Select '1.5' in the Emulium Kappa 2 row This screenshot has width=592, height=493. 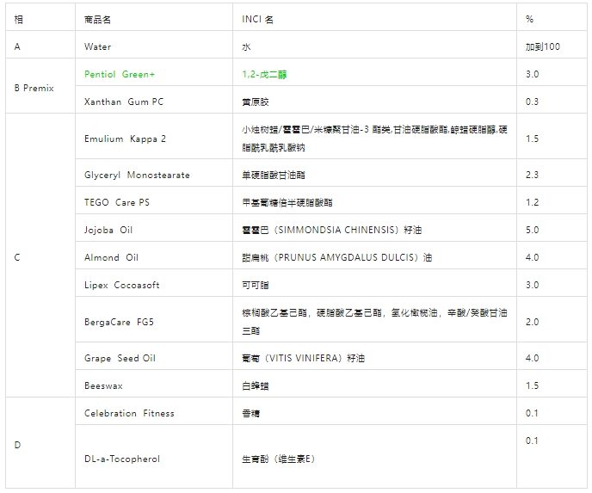532,139
